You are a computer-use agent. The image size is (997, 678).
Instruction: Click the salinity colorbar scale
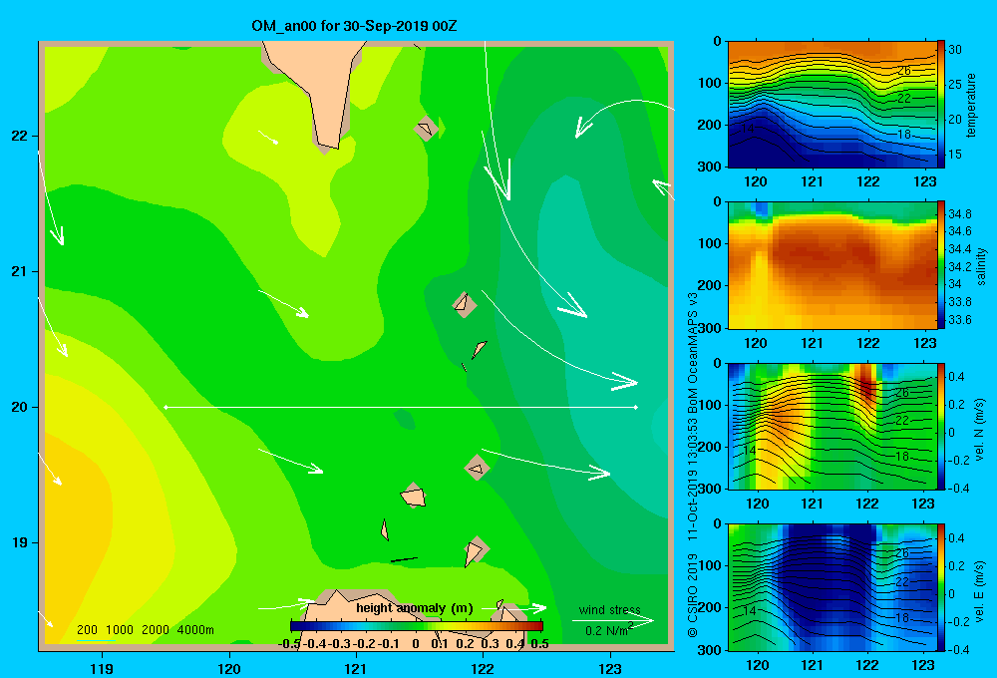pyautogui.click(x=941, y=265)
